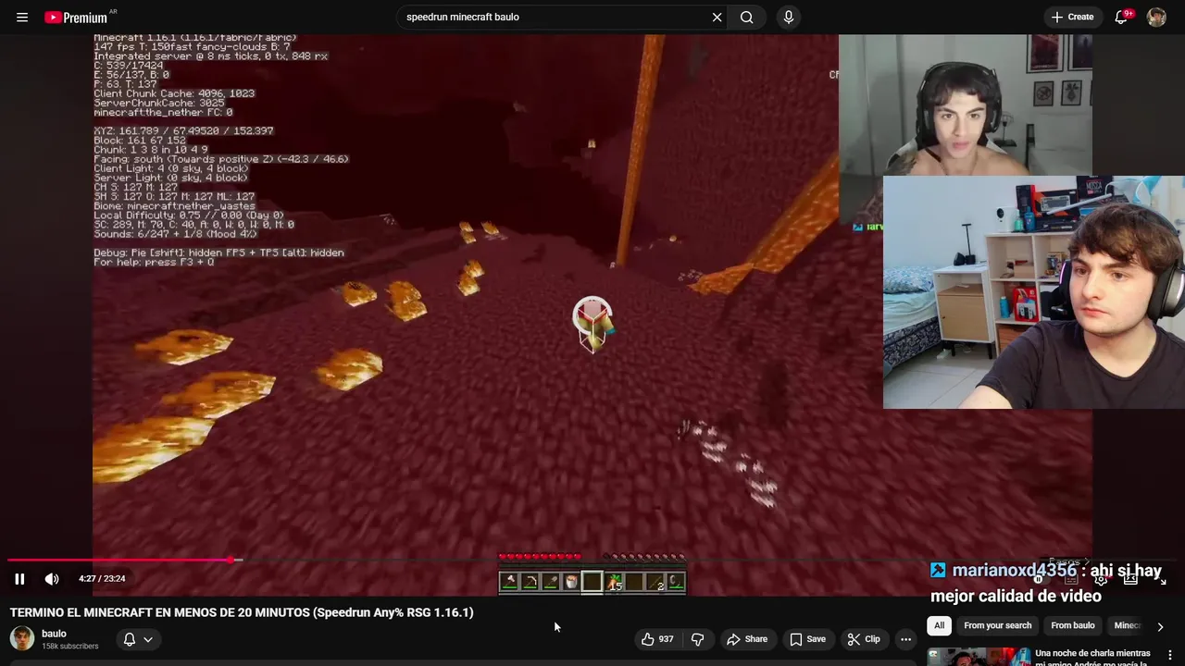This screenshot has height=666, width=1185.
Task: Toggle the autoplay switch in player
Action: 1041,579
